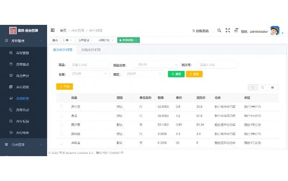This screenshot has width=288, height=181.
Task: Click the 50.24 amount cell
Action: click(200, 124)
